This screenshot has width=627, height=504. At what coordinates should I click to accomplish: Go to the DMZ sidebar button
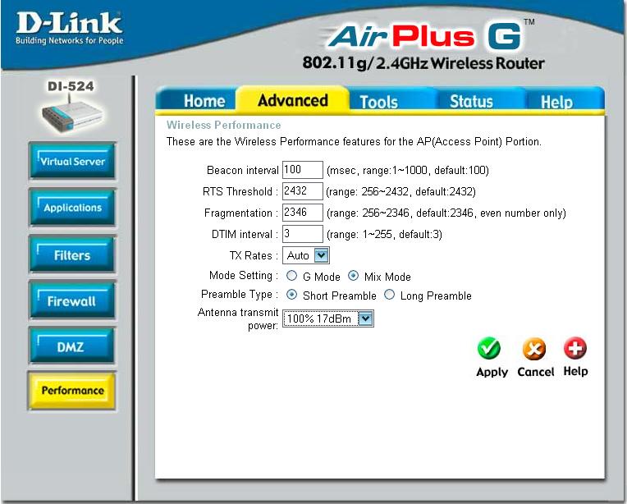coord(72,347)
